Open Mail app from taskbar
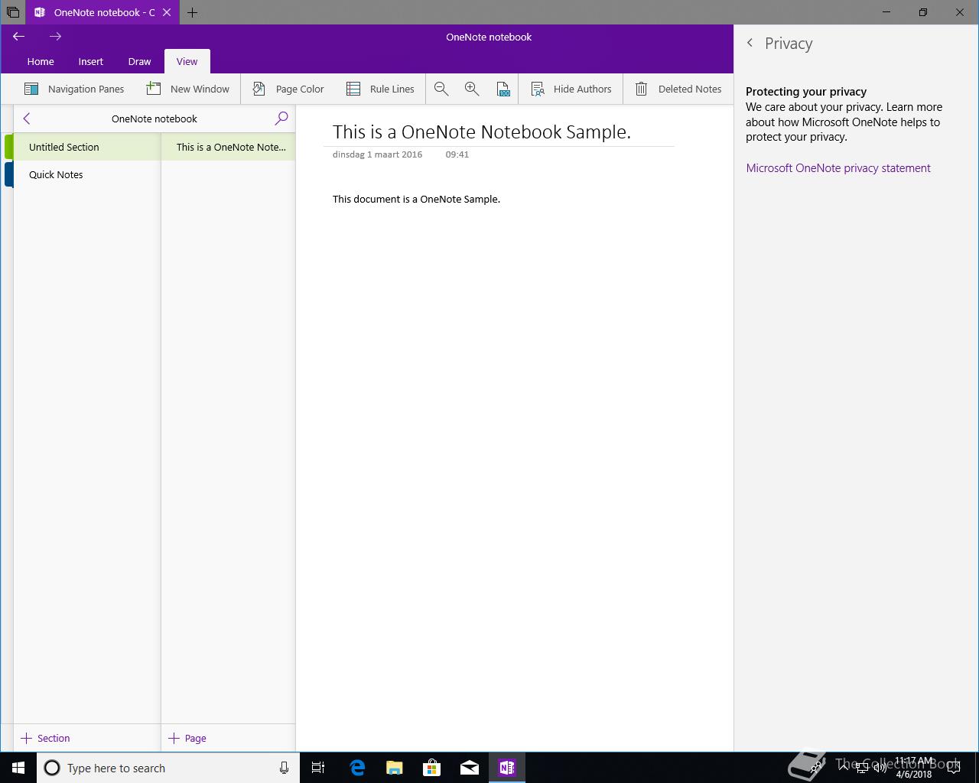Viewport: 979px width, 783px height. tap(470, 768)
